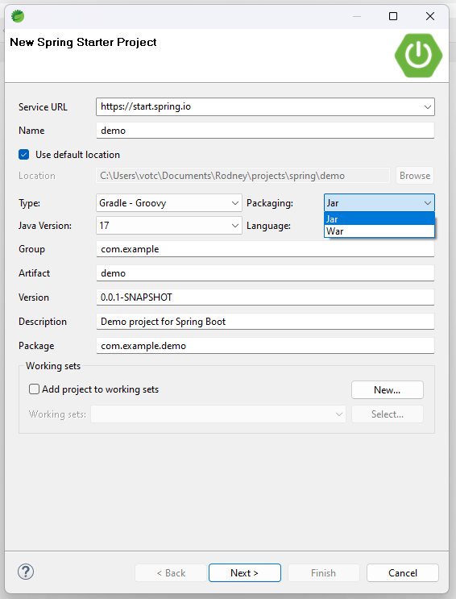This screenshot has height=599, width=456.
Task: Expand the Service URL dropdown
Action: click(427, 107)
